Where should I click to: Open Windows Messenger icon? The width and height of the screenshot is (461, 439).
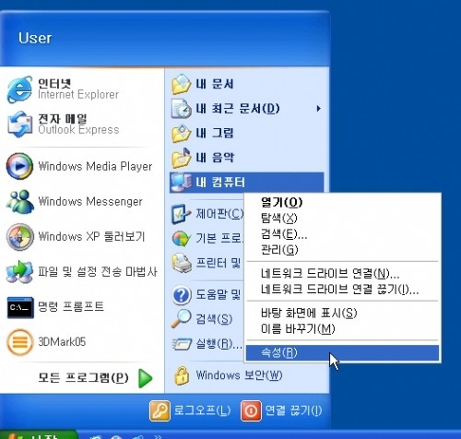coord(19,202)
